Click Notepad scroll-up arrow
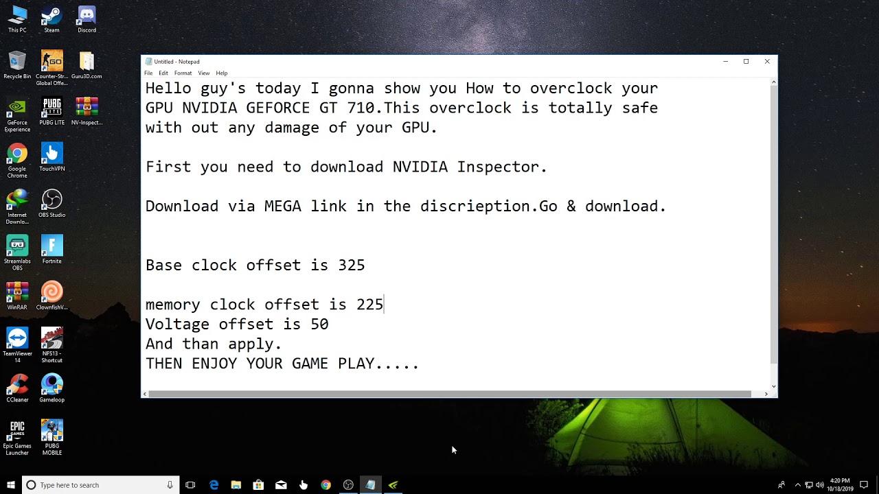The image size is (879, 494). coord(774,82)
